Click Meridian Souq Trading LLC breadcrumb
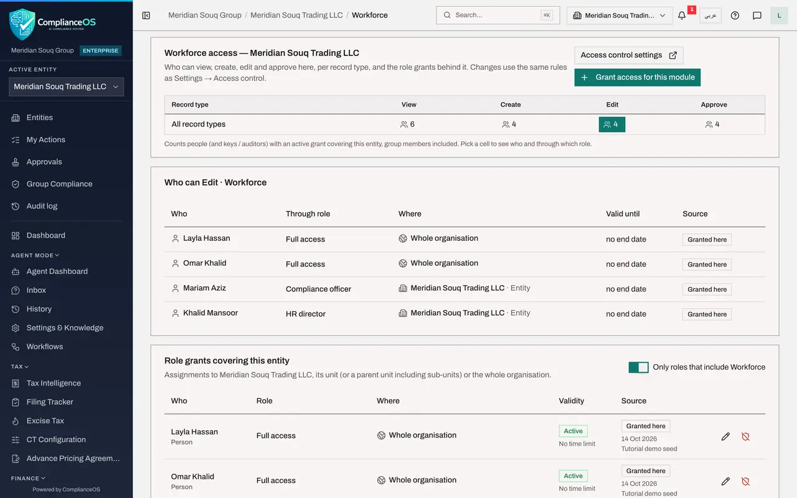This screenshot has height=498, width=797. pos(296,16)
